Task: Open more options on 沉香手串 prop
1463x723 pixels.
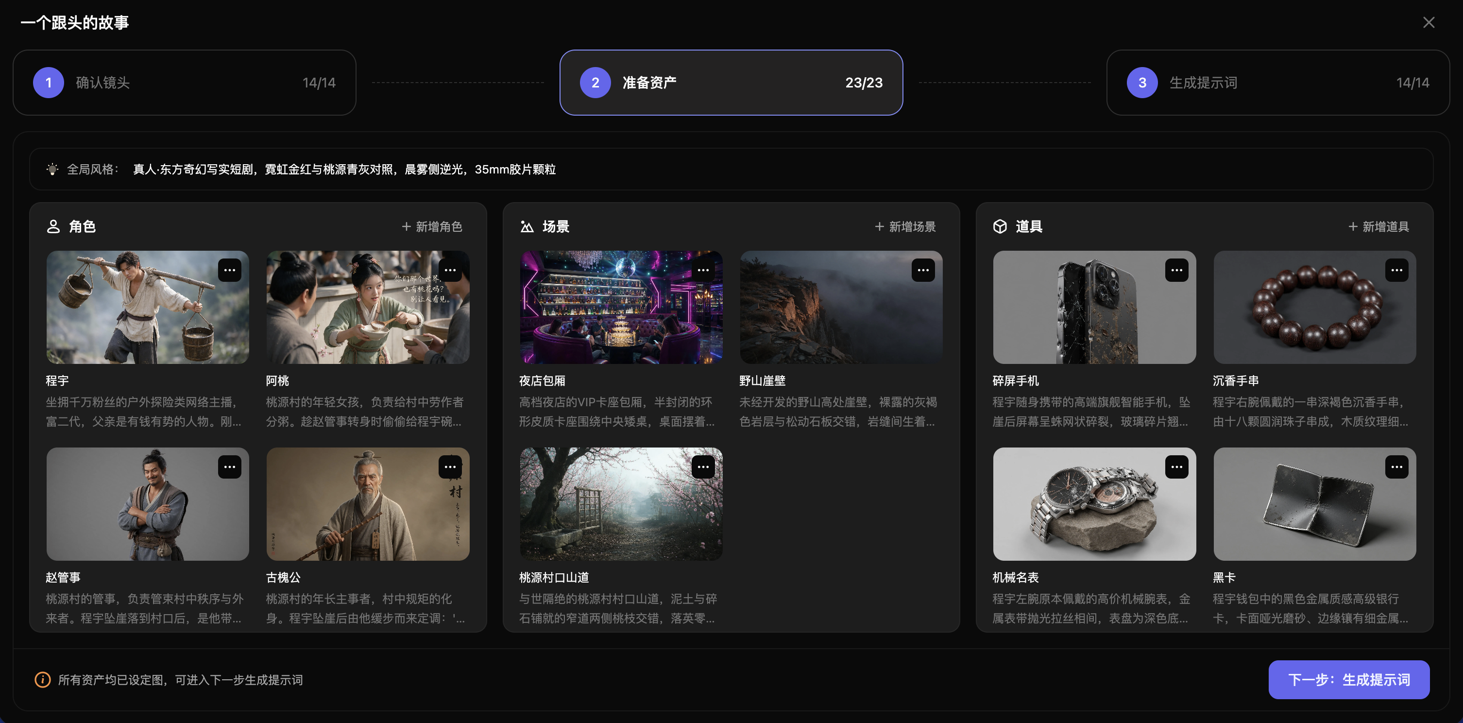Action: point(1396,270)
